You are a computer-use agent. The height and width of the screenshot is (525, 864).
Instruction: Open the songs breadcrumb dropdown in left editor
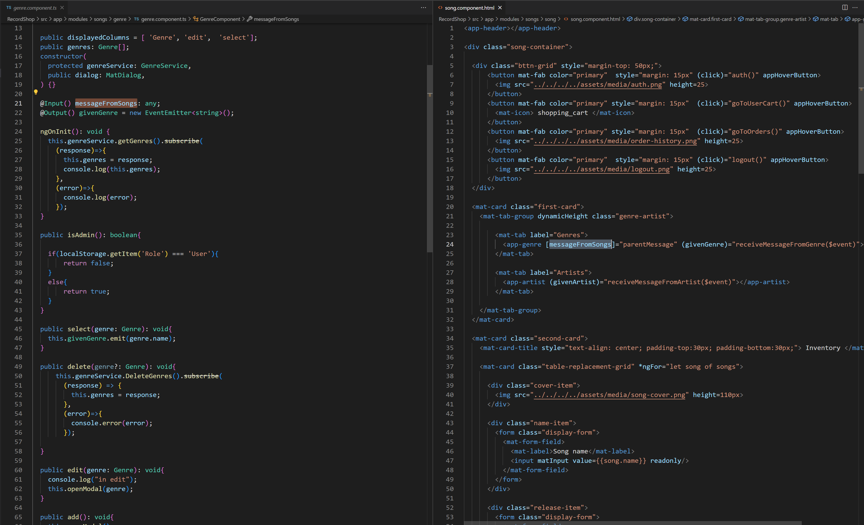pos(101,19)
